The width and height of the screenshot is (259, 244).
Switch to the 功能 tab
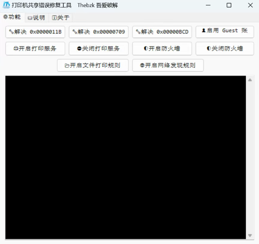(12, 17)
